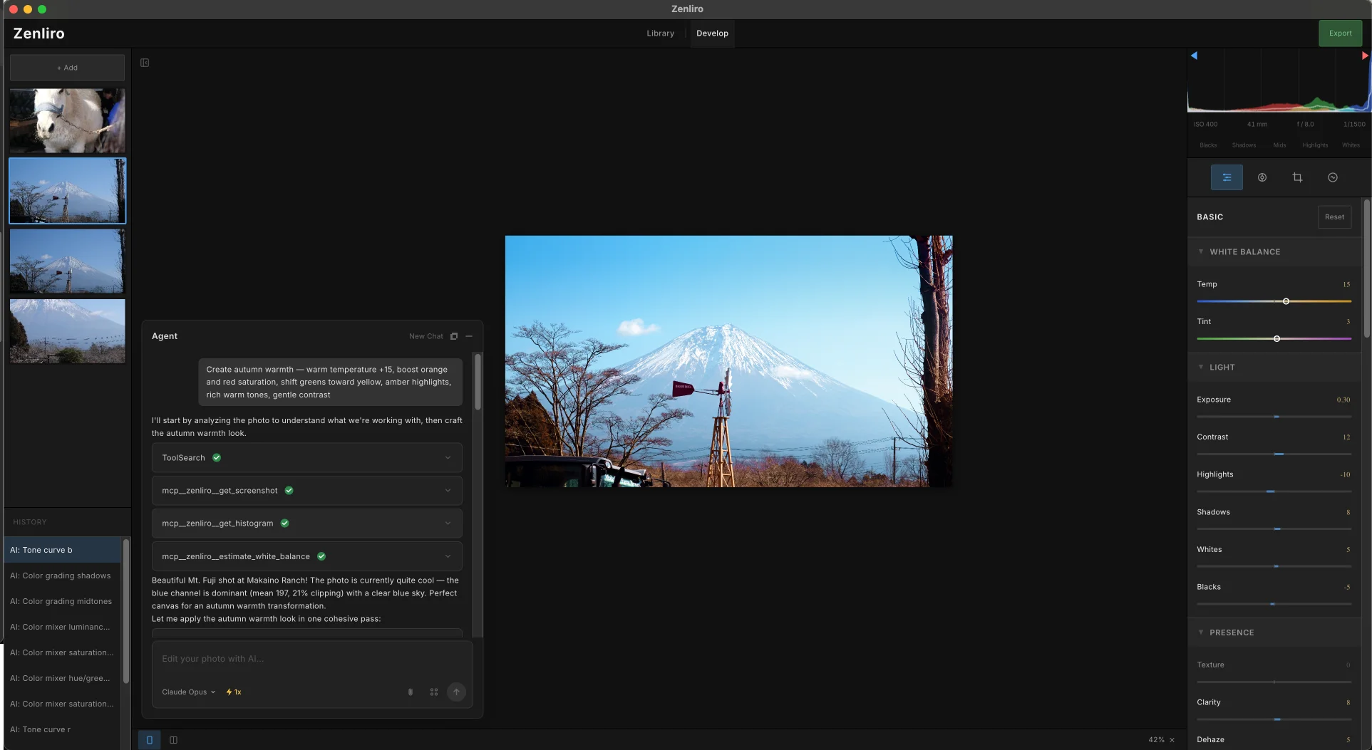
Task: Select the 'AI: Color grading shadows' history entry
Action: pyautogui.click(x=61, y=575)
